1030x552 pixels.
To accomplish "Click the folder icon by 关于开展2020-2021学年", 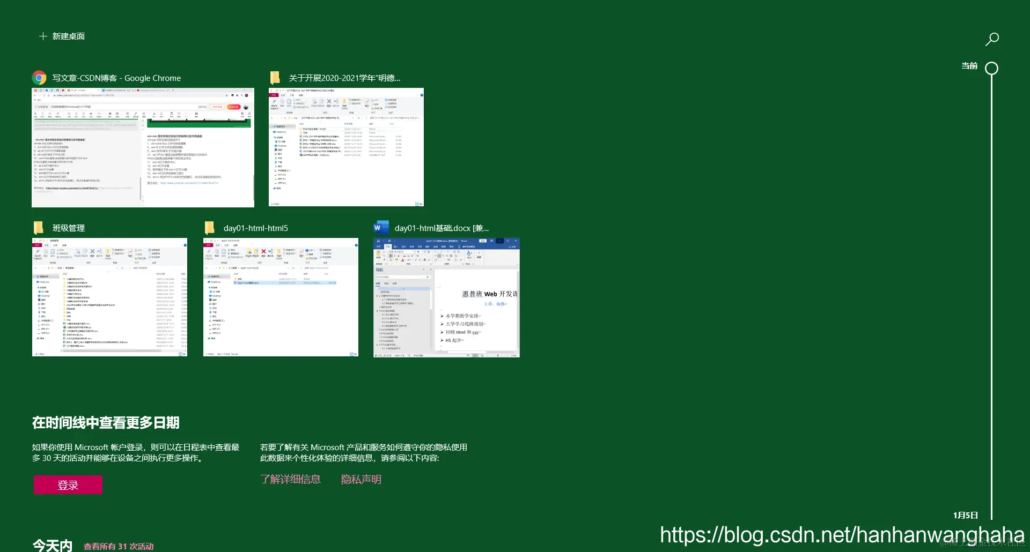I will tap(275, 78).
